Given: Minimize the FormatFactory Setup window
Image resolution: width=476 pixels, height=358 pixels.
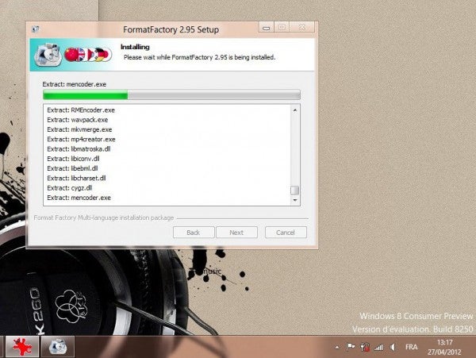Looking at the screenshot, I should (x=267, y=27).
